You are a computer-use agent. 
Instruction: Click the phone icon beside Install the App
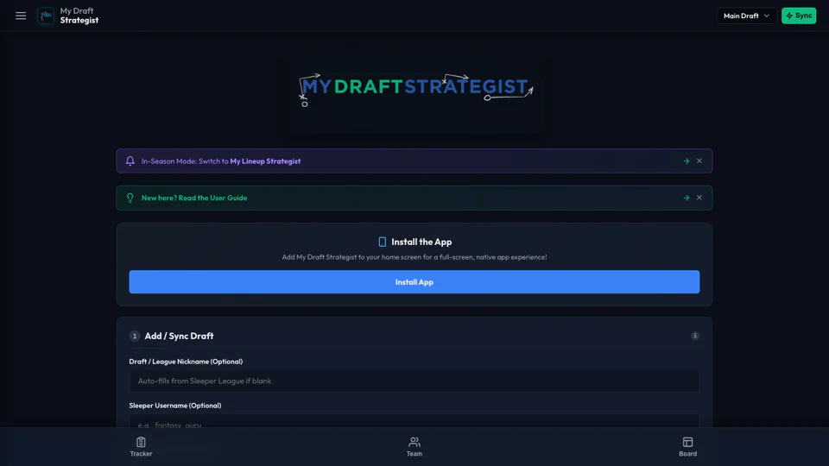[x=383, y=242]
